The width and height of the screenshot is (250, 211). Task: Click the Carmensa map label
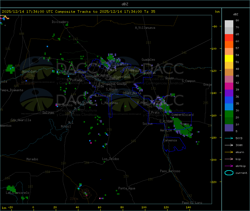170,140
